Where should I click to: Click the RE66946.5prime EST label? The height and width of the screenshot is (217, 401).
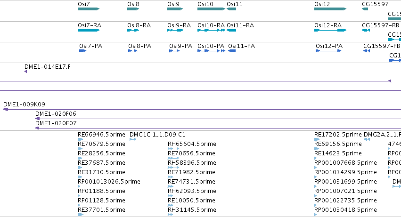(101, 135)
